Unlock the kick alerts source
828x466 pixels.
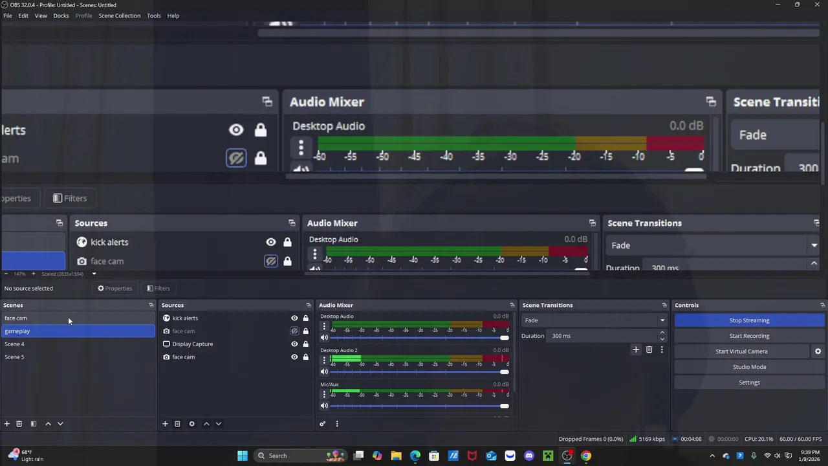pos(305,318)
